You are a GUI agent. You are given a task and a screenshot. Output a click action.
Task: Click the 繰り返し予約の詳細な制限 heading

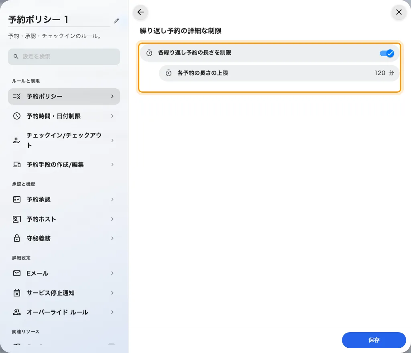pyautogui.click(x=181, y=31)
